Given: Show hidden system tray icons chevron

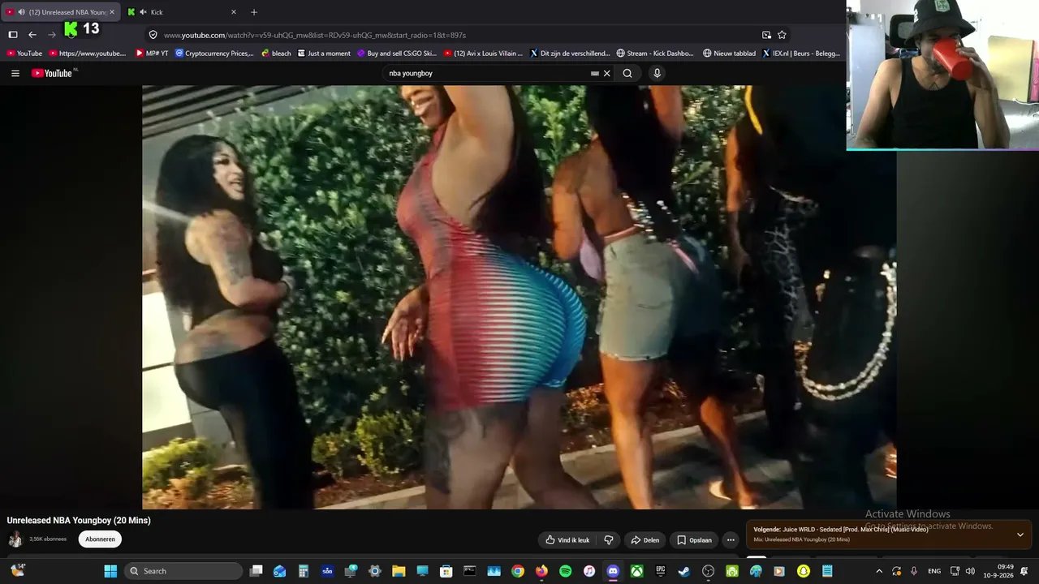Looking at the screenshot, I should click(878, 571).
